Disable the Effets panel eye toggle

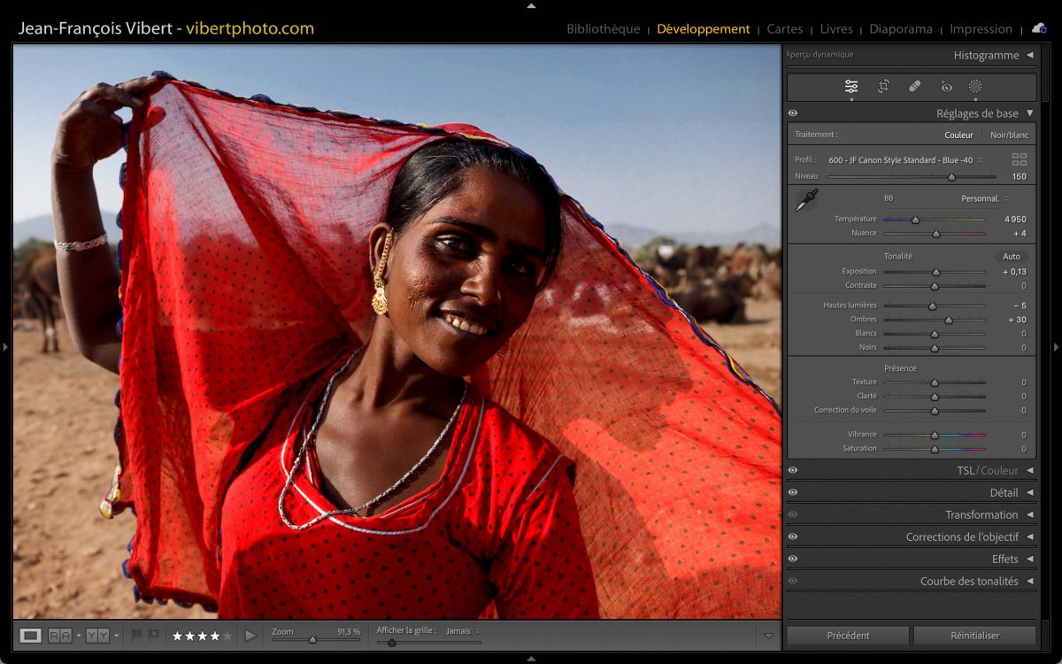[x=793, y=559]
